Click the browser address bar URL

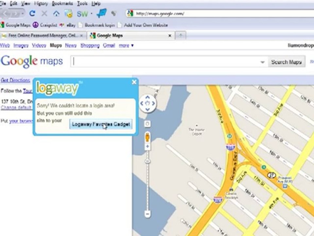coord(160,14)
